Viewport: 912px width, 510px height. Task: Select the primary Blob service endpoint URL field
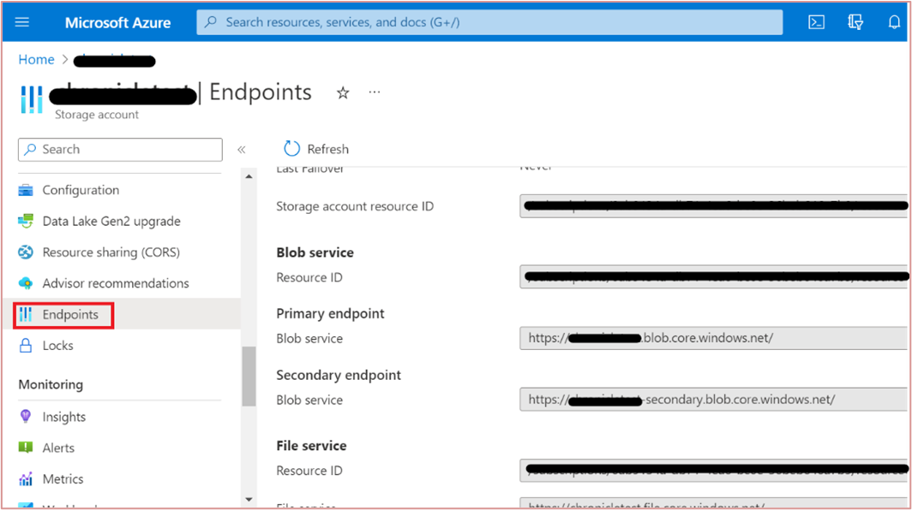click(x=714, y=338)
